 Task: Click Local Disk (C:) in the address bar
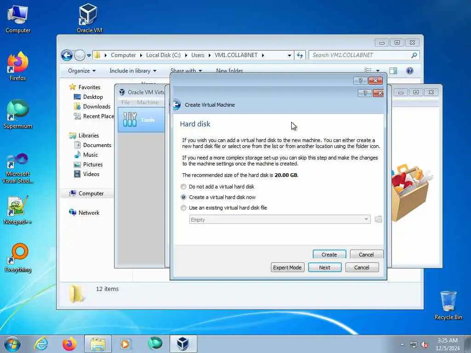163,55
